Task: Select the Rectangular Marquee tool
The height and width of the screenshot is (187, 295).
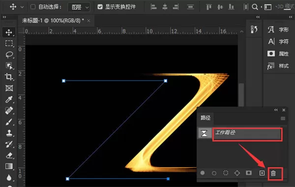Action: (x=9, y=43)
